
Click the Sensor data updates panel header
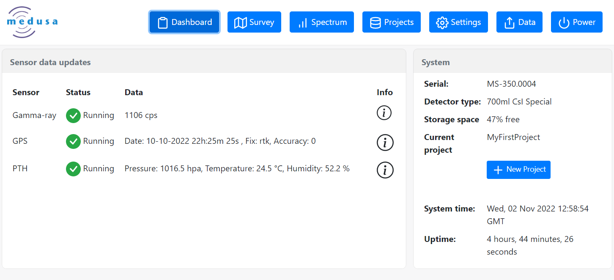50,62
